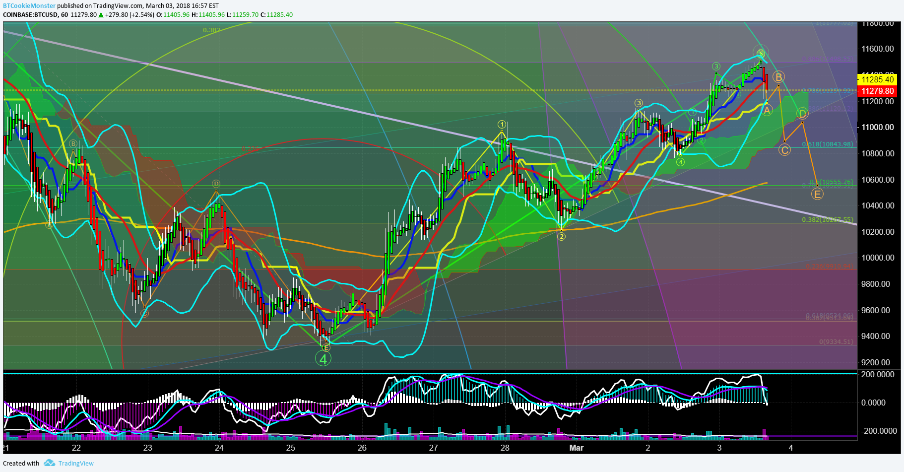Click the 10200.00 price axis label
Screen dimensions: 904x472
tap(878, 232)
